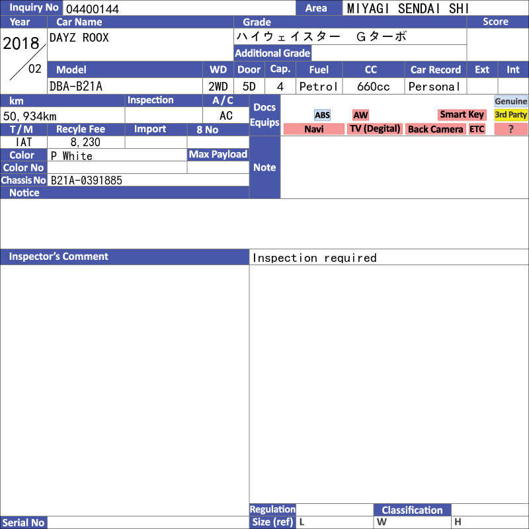Select the Area field MIYAGI SENDAI SHI
Viewport: 529px width, 529px height.
[408, 9]
